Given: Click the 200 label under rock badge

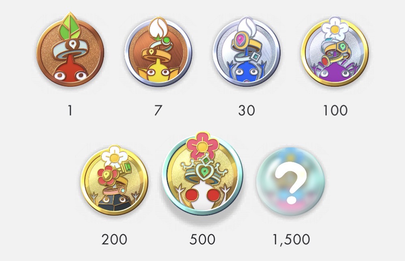Looking at the screenshot, I should [x=114, y=239].
